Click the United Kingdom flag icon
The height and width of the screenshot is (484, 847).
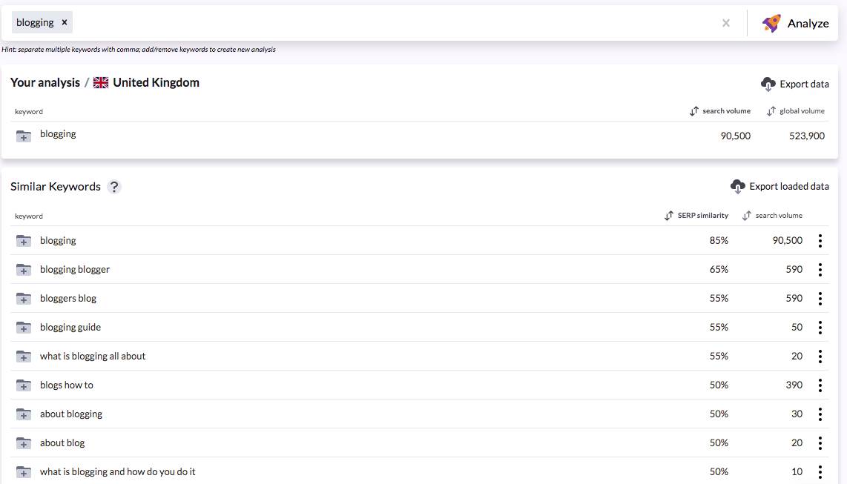click(x=100, y=82)
